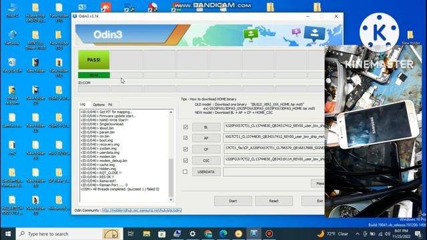
Task: Uncheck the CSC file checkbox
Action: click(185, 160)
